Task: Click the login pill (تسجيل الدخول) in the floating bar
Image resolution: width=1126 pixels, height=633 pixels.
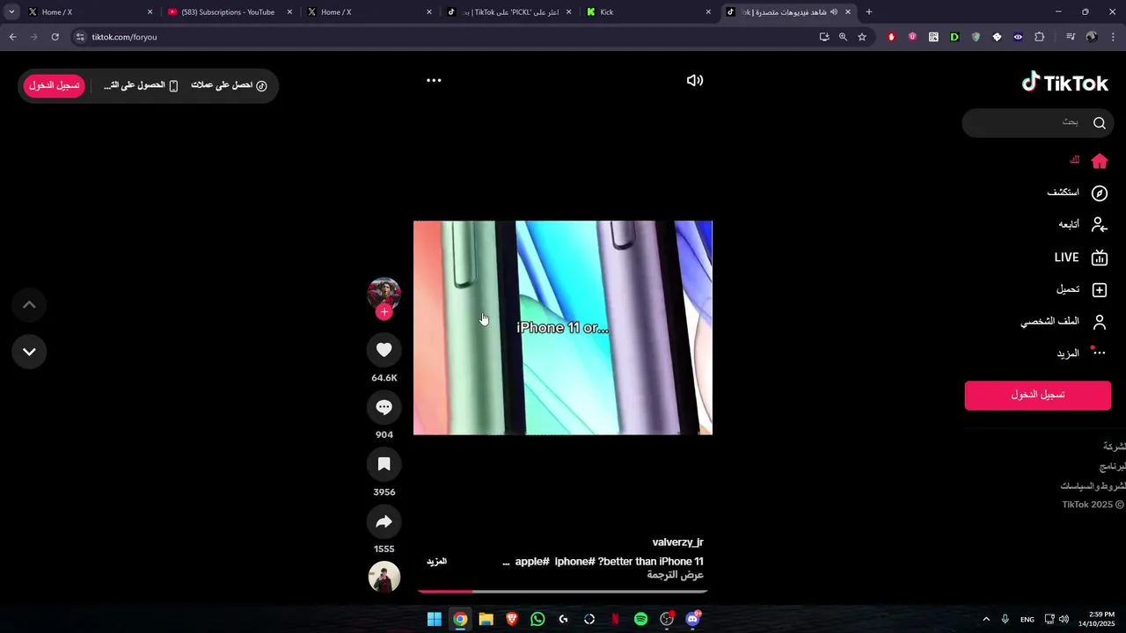Action: pos(55,85)
